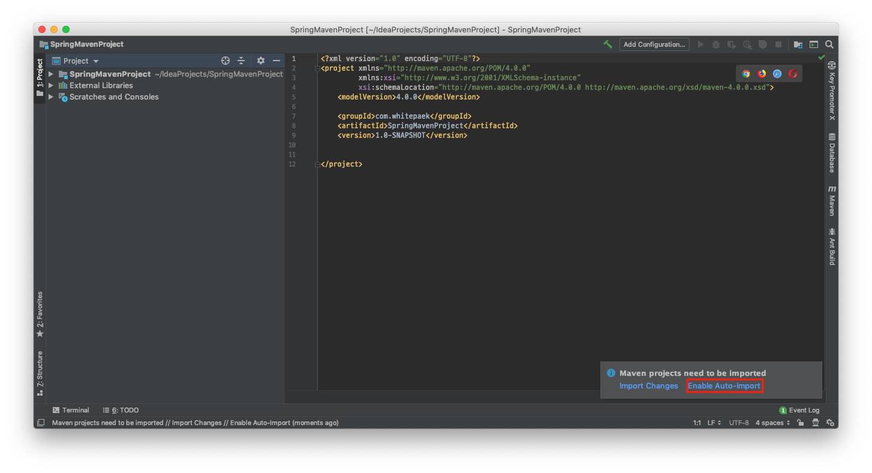The width and height of the screenshot is (872, 473).
Task: Click Import Changes link
Action: pos(648,386)
